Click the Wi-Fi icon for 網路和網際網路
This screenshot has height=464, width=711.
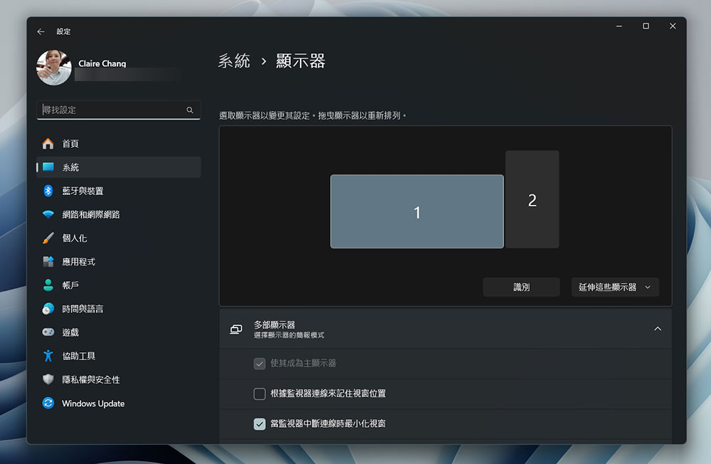point(48,214)
